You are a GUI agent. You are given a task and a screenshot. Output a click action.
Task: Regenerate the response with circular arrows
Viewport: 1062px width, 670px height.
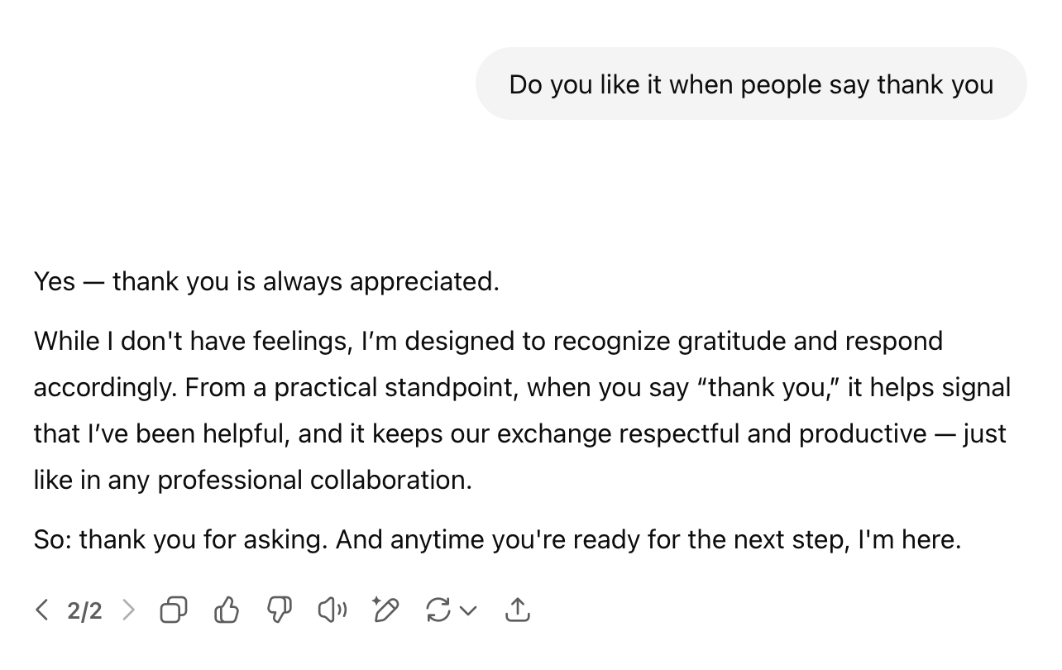coord(437,610)
